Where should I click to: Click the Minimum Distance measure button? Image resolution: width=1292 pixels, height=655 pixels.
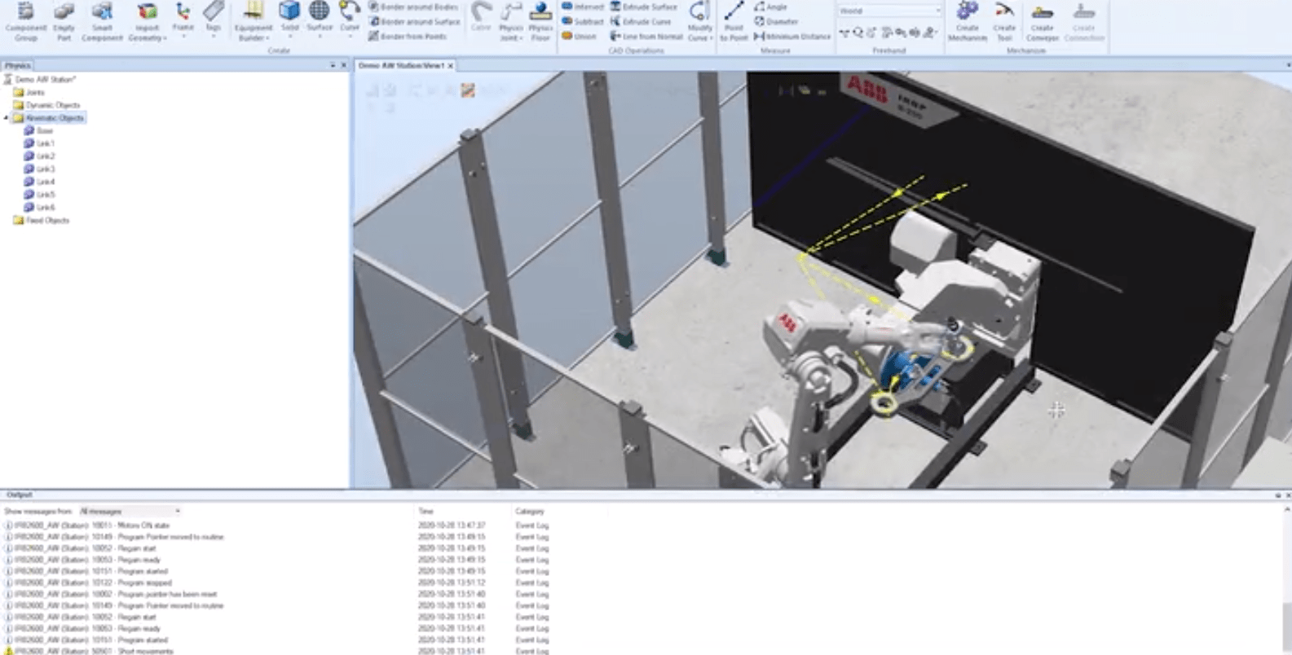792,37
